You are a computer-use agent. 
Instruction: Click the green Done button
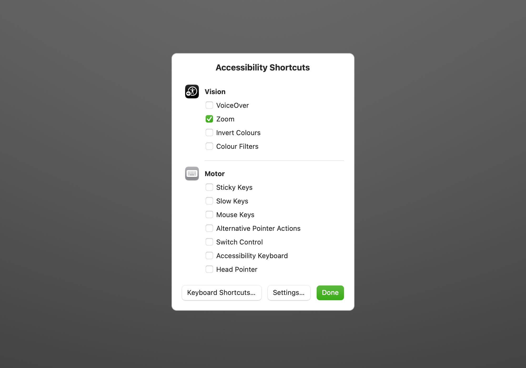coord(330,293)
